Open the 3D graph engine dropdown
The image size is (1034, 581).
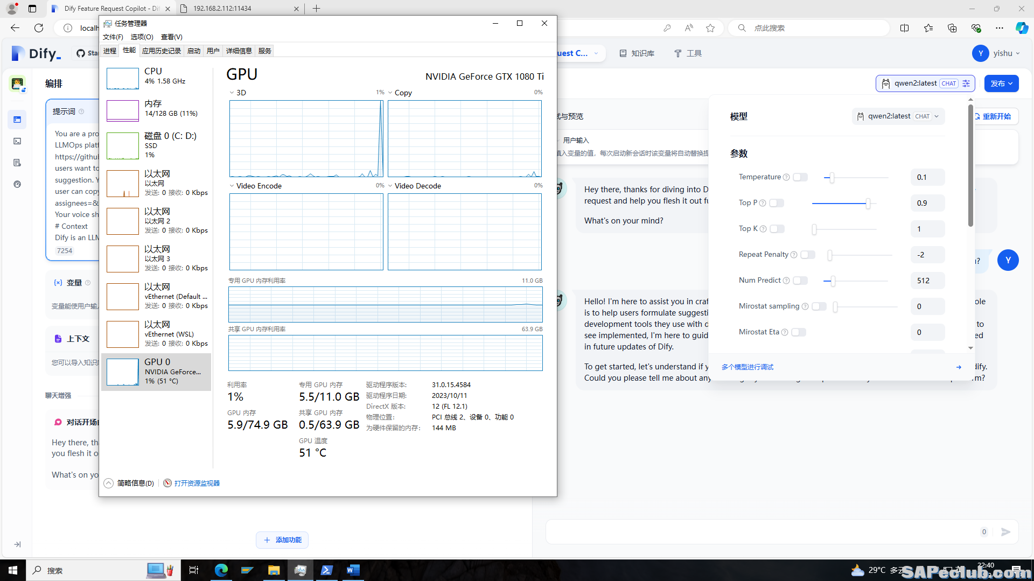pos(232,93)
